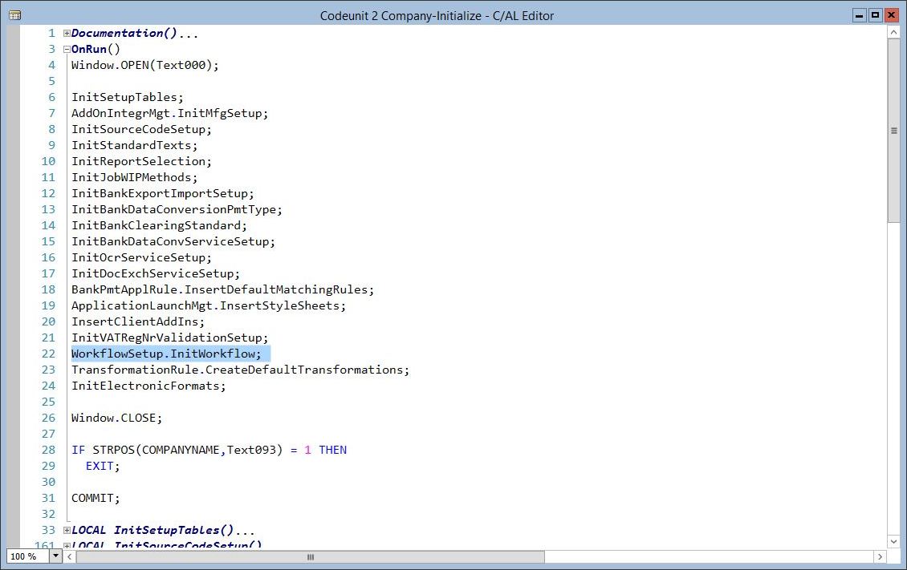
Task: Click line number 33 in the gutter
Action: [49, 530]
